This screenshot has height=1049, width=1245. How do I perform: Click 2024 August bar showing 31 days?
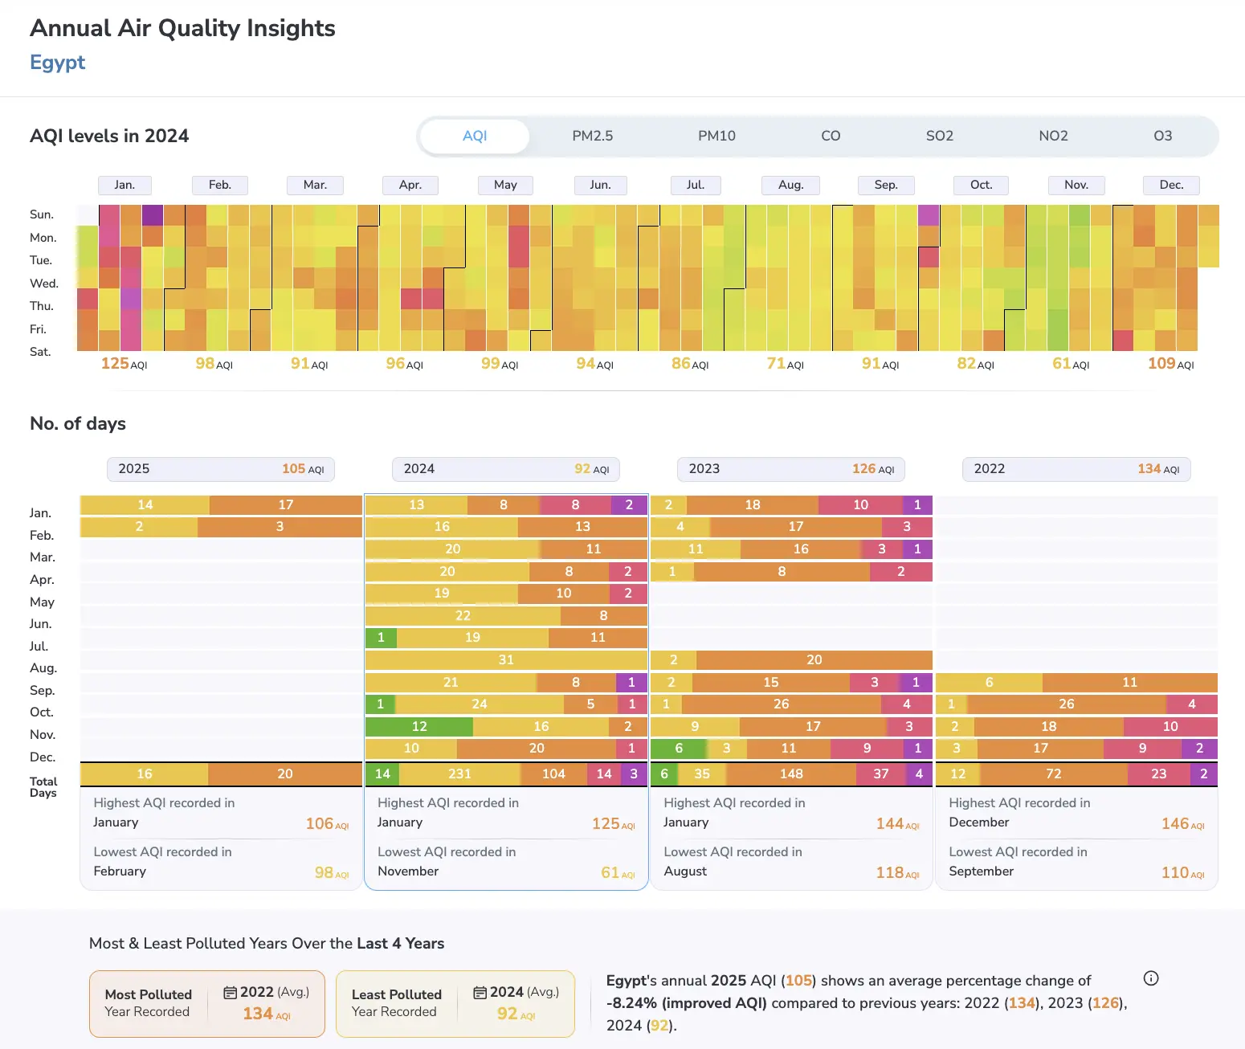506,660
